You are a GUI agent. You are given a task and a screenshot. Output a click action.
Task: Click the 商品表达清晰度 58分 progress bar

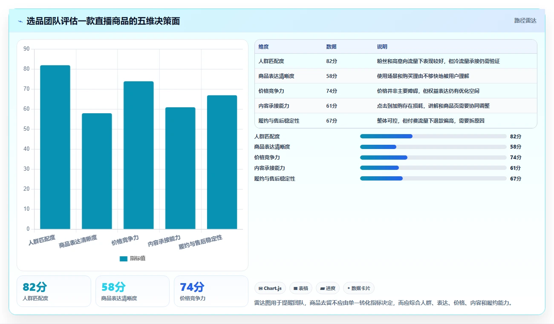pyautogui.click(x=433, y=147)
